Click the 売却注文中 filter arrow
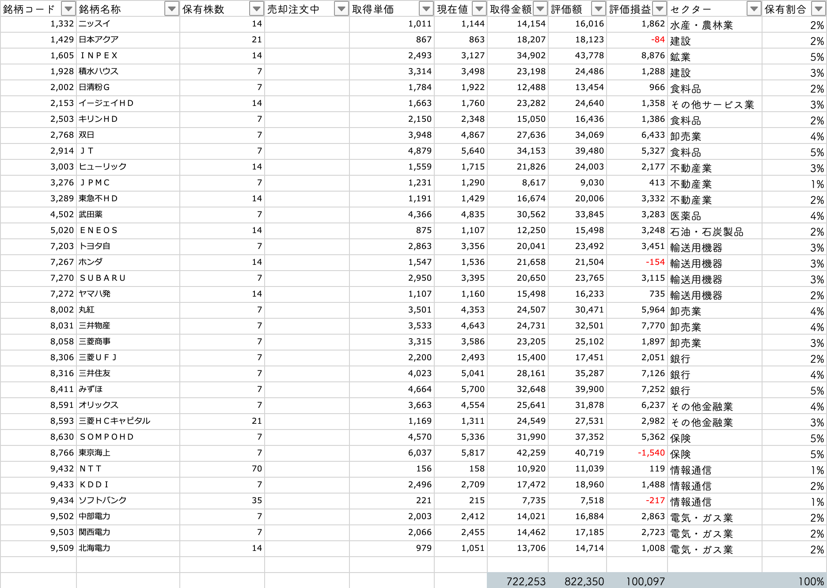This screenshot has width=827, height=588. [341, 9]
